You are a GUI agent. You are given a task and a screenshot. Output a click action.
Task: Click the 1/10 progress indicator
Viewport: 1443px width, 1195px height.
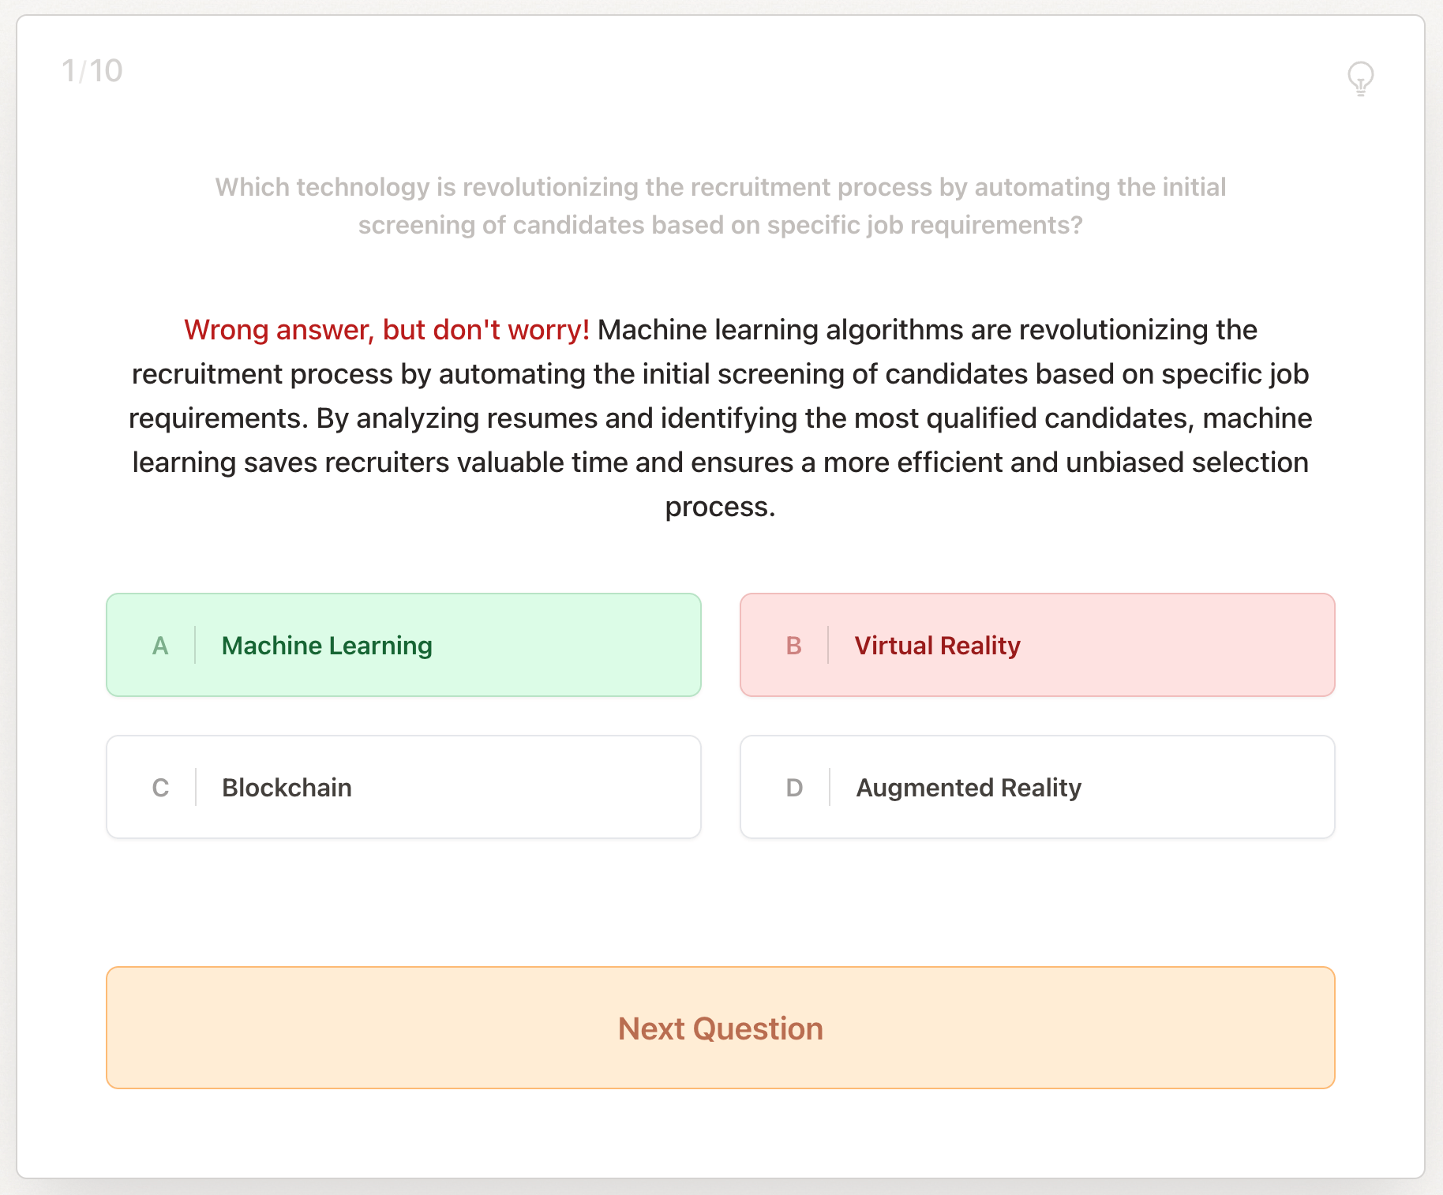tap(92, 69)
